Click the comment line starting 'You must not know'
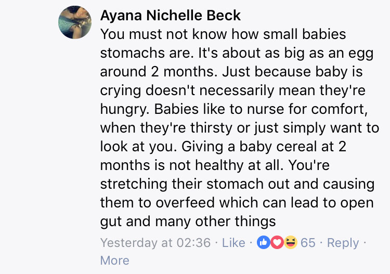390x274 pixels. pyautogui.click(x=223, y=34)
